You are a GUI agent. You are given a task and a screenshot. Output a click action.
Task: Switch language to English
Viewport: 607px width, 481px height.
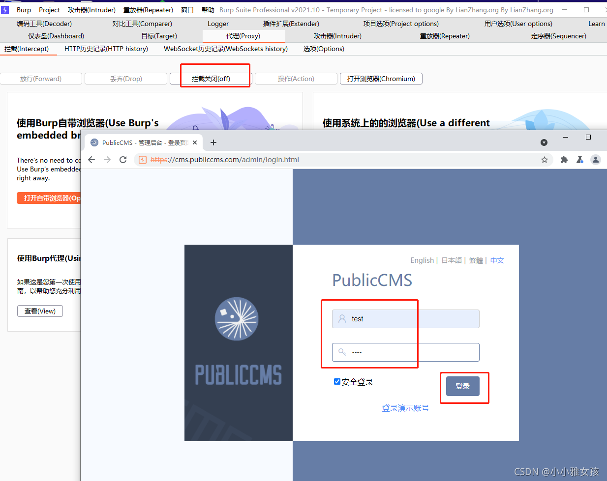pos(422,260)
